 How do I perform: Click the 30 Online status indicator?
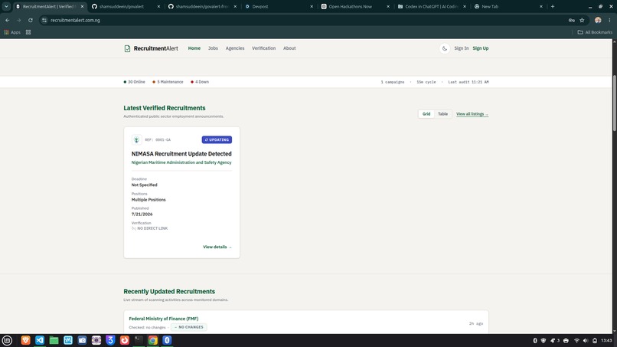pyautogui.click(x=134, y=82)
